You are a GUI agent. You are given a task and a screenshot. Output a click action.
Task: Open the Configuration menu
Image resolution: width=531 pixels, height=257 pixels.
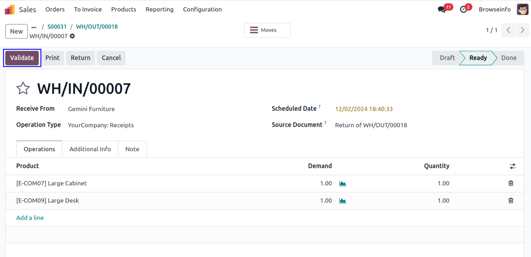202,10
